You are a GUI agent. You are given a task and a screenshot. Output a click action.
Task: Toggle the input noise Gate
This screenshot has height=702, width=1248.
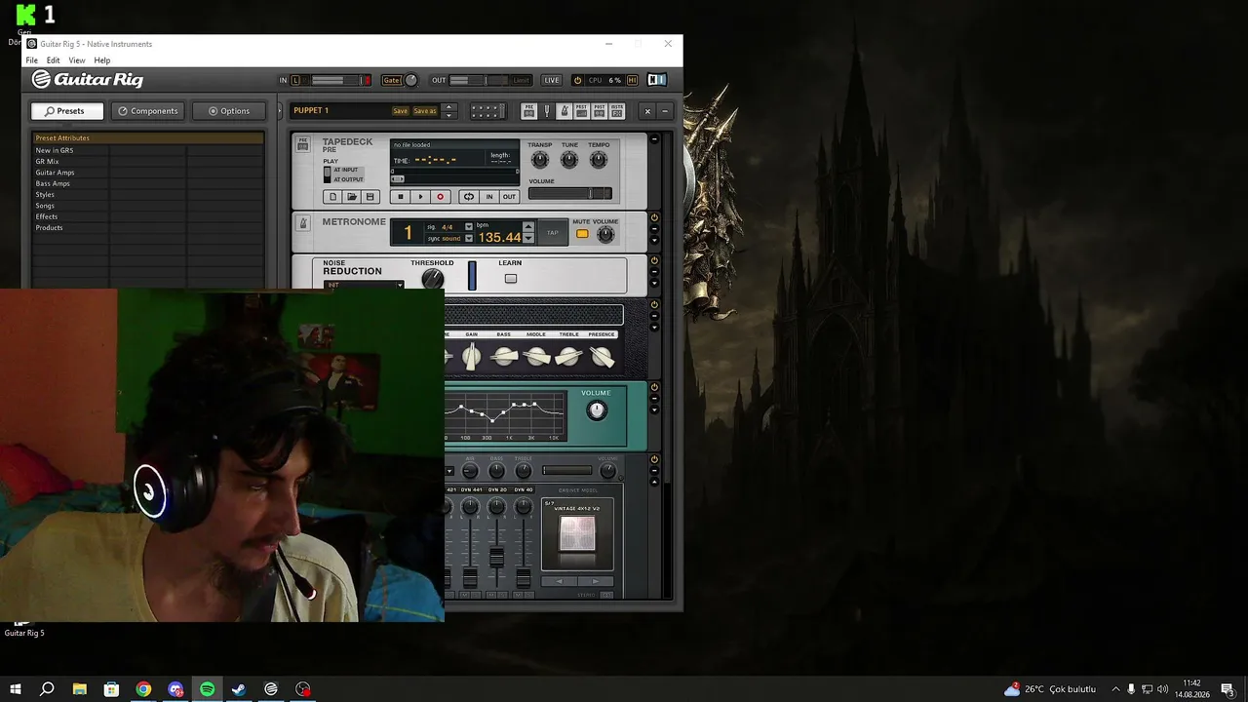click(391, 80)
